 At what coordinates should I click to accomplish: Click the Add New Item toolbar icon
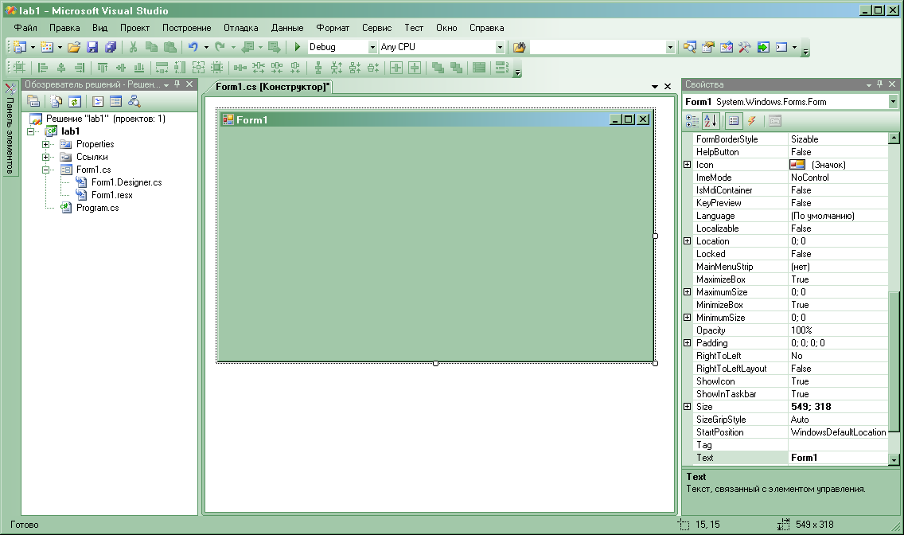47,47
